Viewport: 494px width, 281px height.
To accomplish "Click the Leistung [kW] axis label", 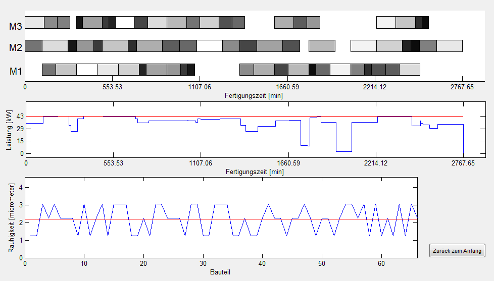I will [x=9, y=130].
